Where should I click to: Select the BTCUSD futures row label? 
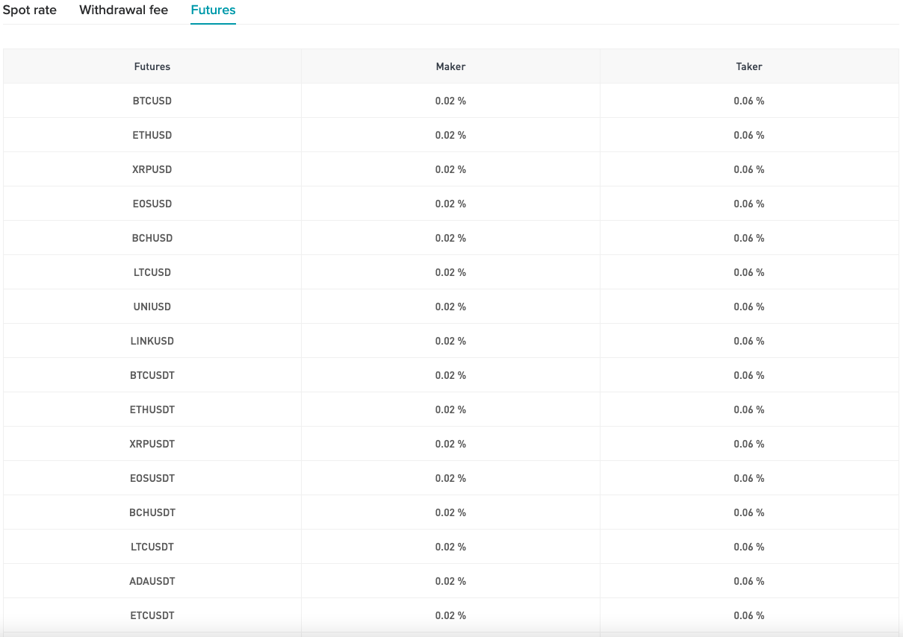(152, 101)
